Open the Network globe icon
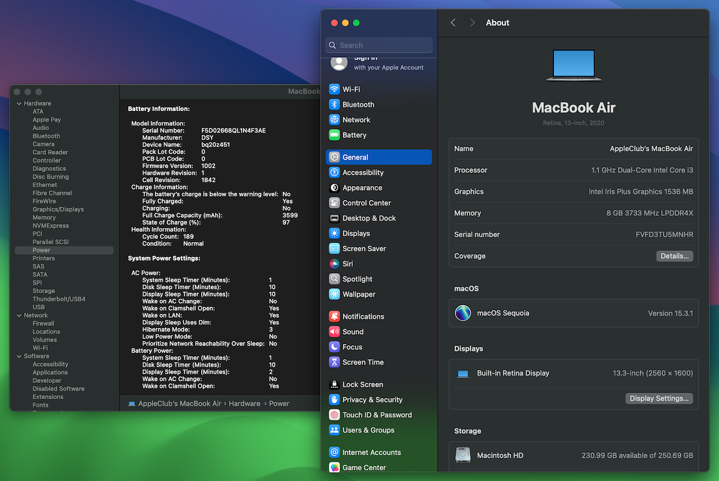Viewport: 719px width, 481px height. click(334, 119)
